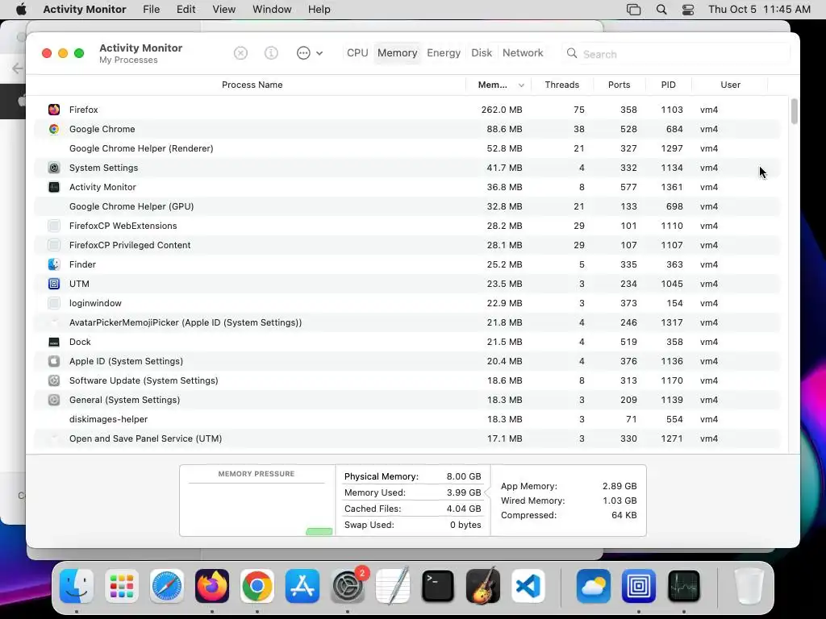This screenshot has width=826, height=619.
Task: Open the ellipsis action menu in toolbar
Action: pyautogui.click(x=309, y=53)
